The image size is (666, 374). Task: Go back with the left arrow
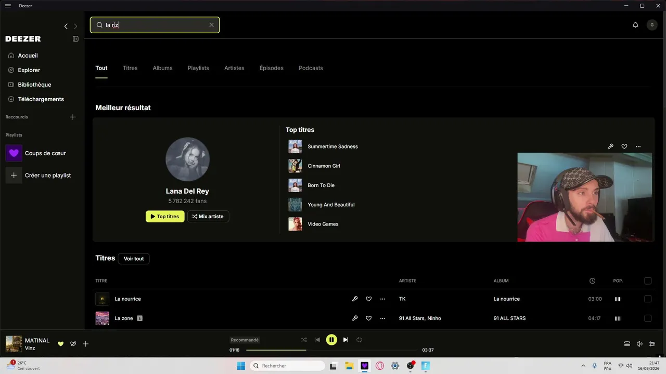tap(66, 26)
